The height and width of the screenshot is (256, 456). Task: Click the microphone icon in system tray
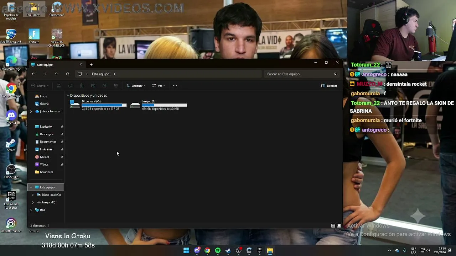[x=405, y=250]
